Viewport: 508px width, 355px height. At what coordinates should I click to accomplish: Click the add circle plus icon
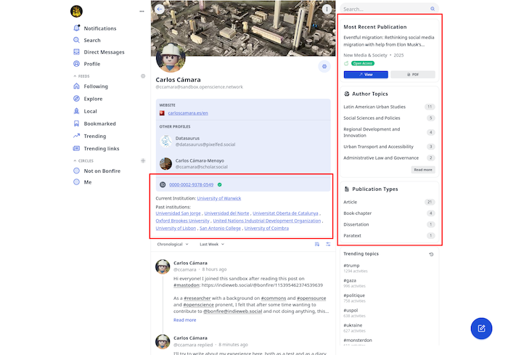click(143, 160)
